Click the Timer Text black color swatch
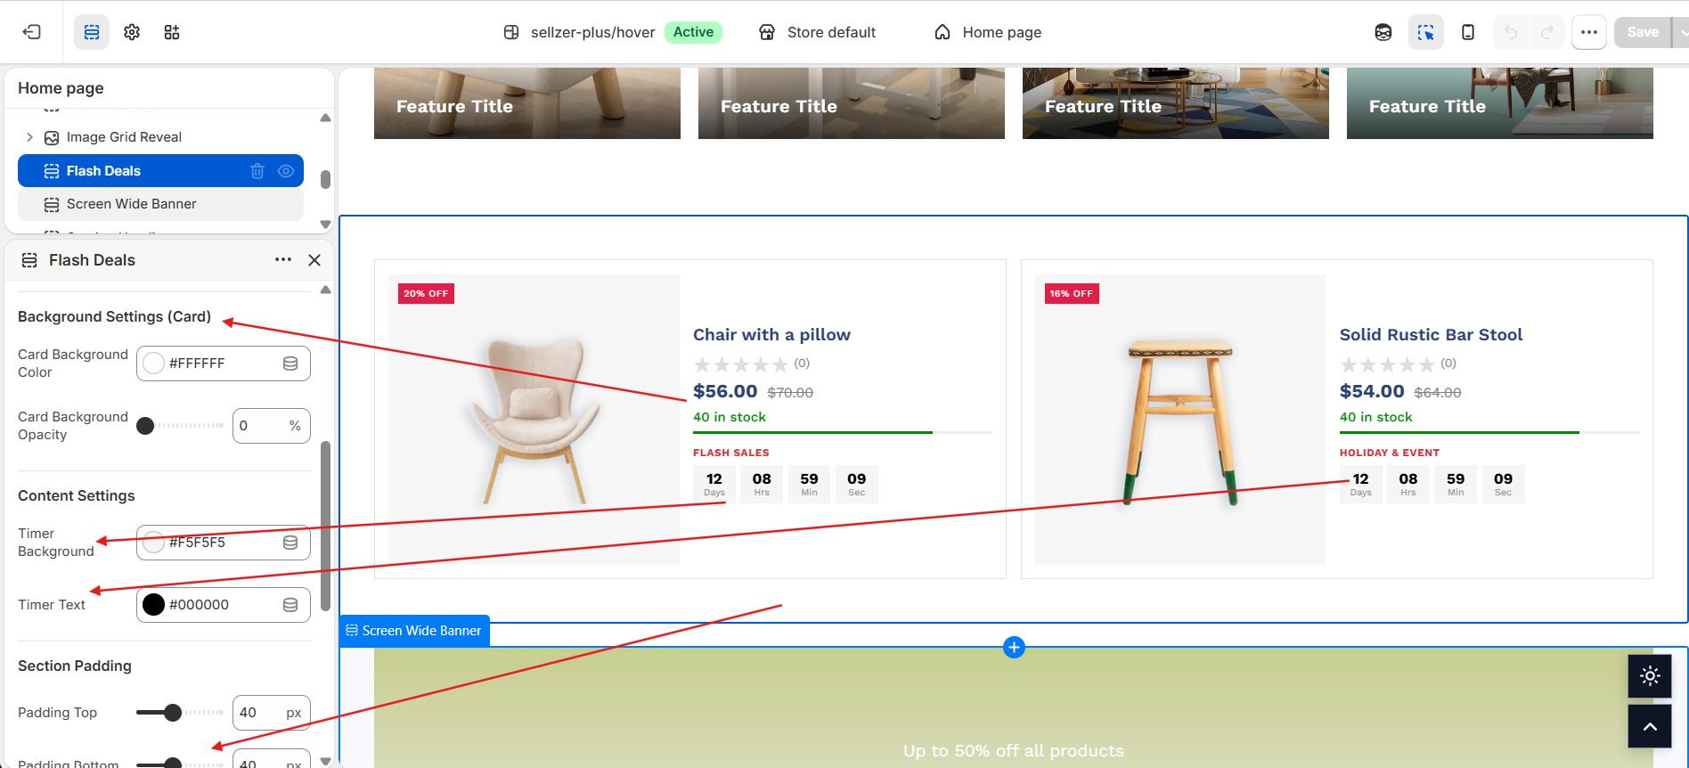Screen dimensions: 1689x768 (x=154, y=605)
